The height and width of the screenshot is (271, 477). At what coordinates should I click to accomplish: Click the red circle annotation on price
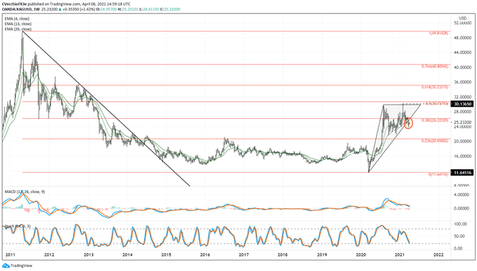pos(408,124)
